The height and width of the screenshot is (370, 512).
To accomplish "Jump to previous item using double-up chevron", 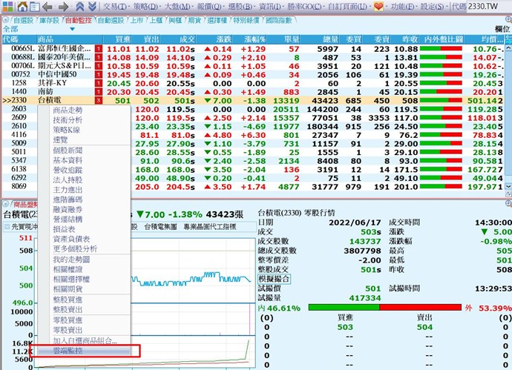I will [x=79, y=6].
